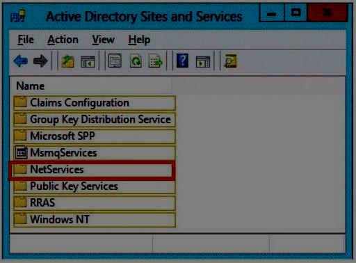Click the Name column header
The width and height of the screenshot is (356, 263).
(x=92, y=86)
